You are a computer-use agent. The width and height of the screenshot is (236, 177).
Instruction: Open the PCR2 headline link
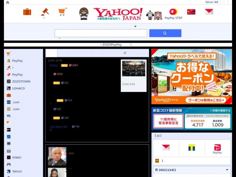pyautogui.click(x=53, y=65)
